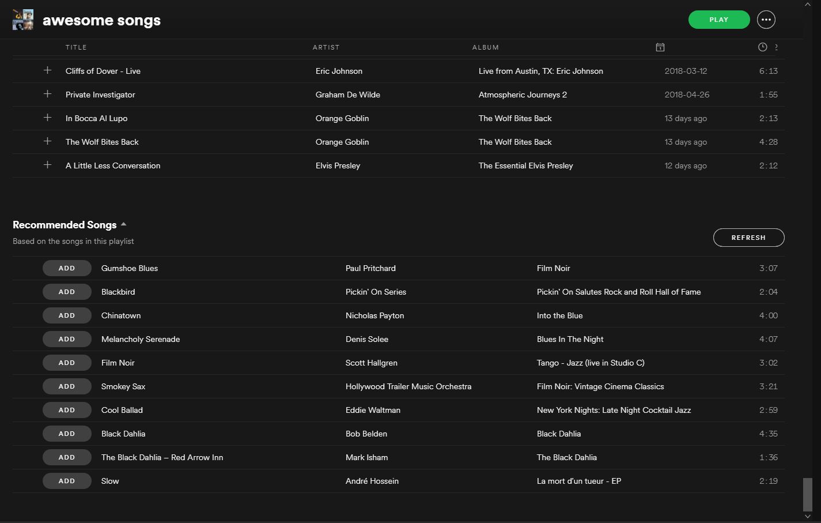
Task: Click the plus icon beside In Bocca Al Lupo
Action: tap(48, 118)
